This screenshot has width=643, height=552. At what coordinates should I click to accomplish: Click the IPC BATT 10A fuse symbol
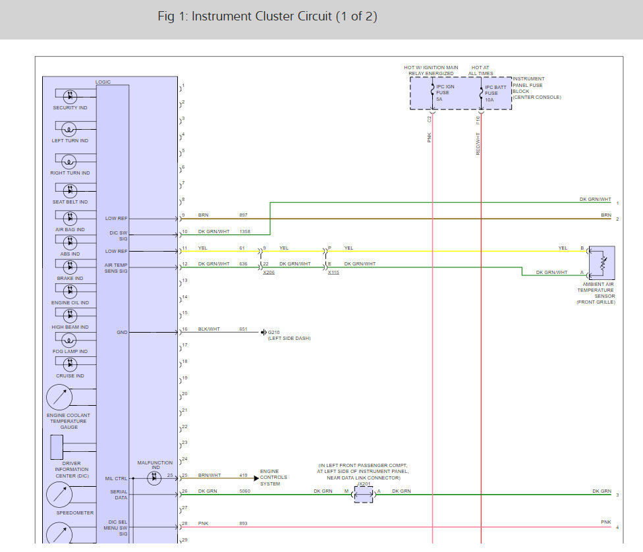(x=481, y=94)
